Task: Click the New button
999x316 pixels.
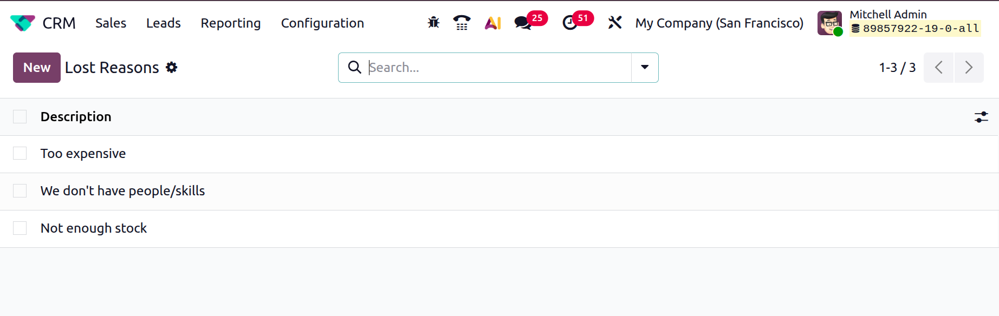Action: coord(37,68)
